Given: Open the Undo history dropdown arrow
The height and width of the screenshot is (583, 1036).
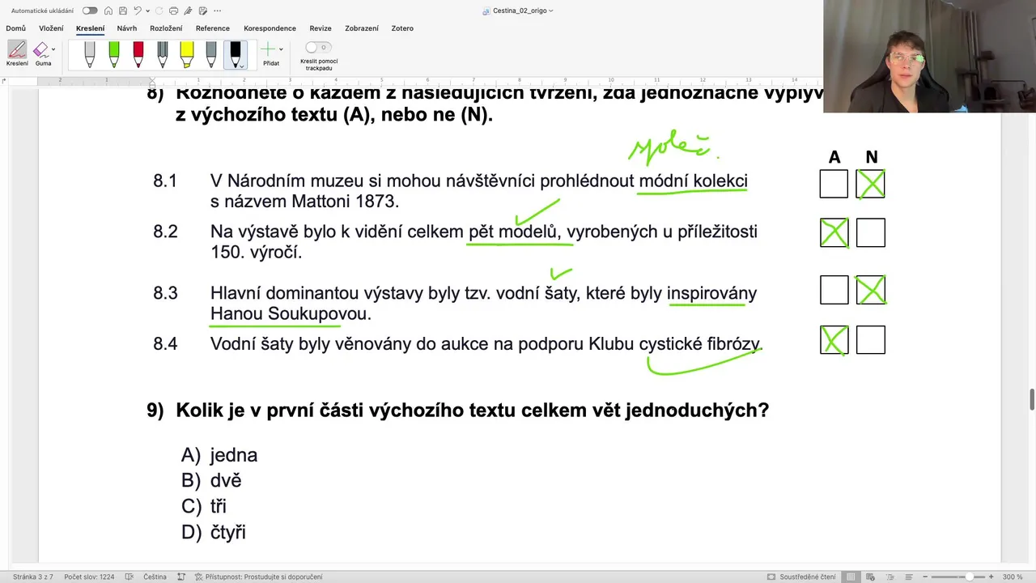Looking at the screenshot, I should [146, 11].
